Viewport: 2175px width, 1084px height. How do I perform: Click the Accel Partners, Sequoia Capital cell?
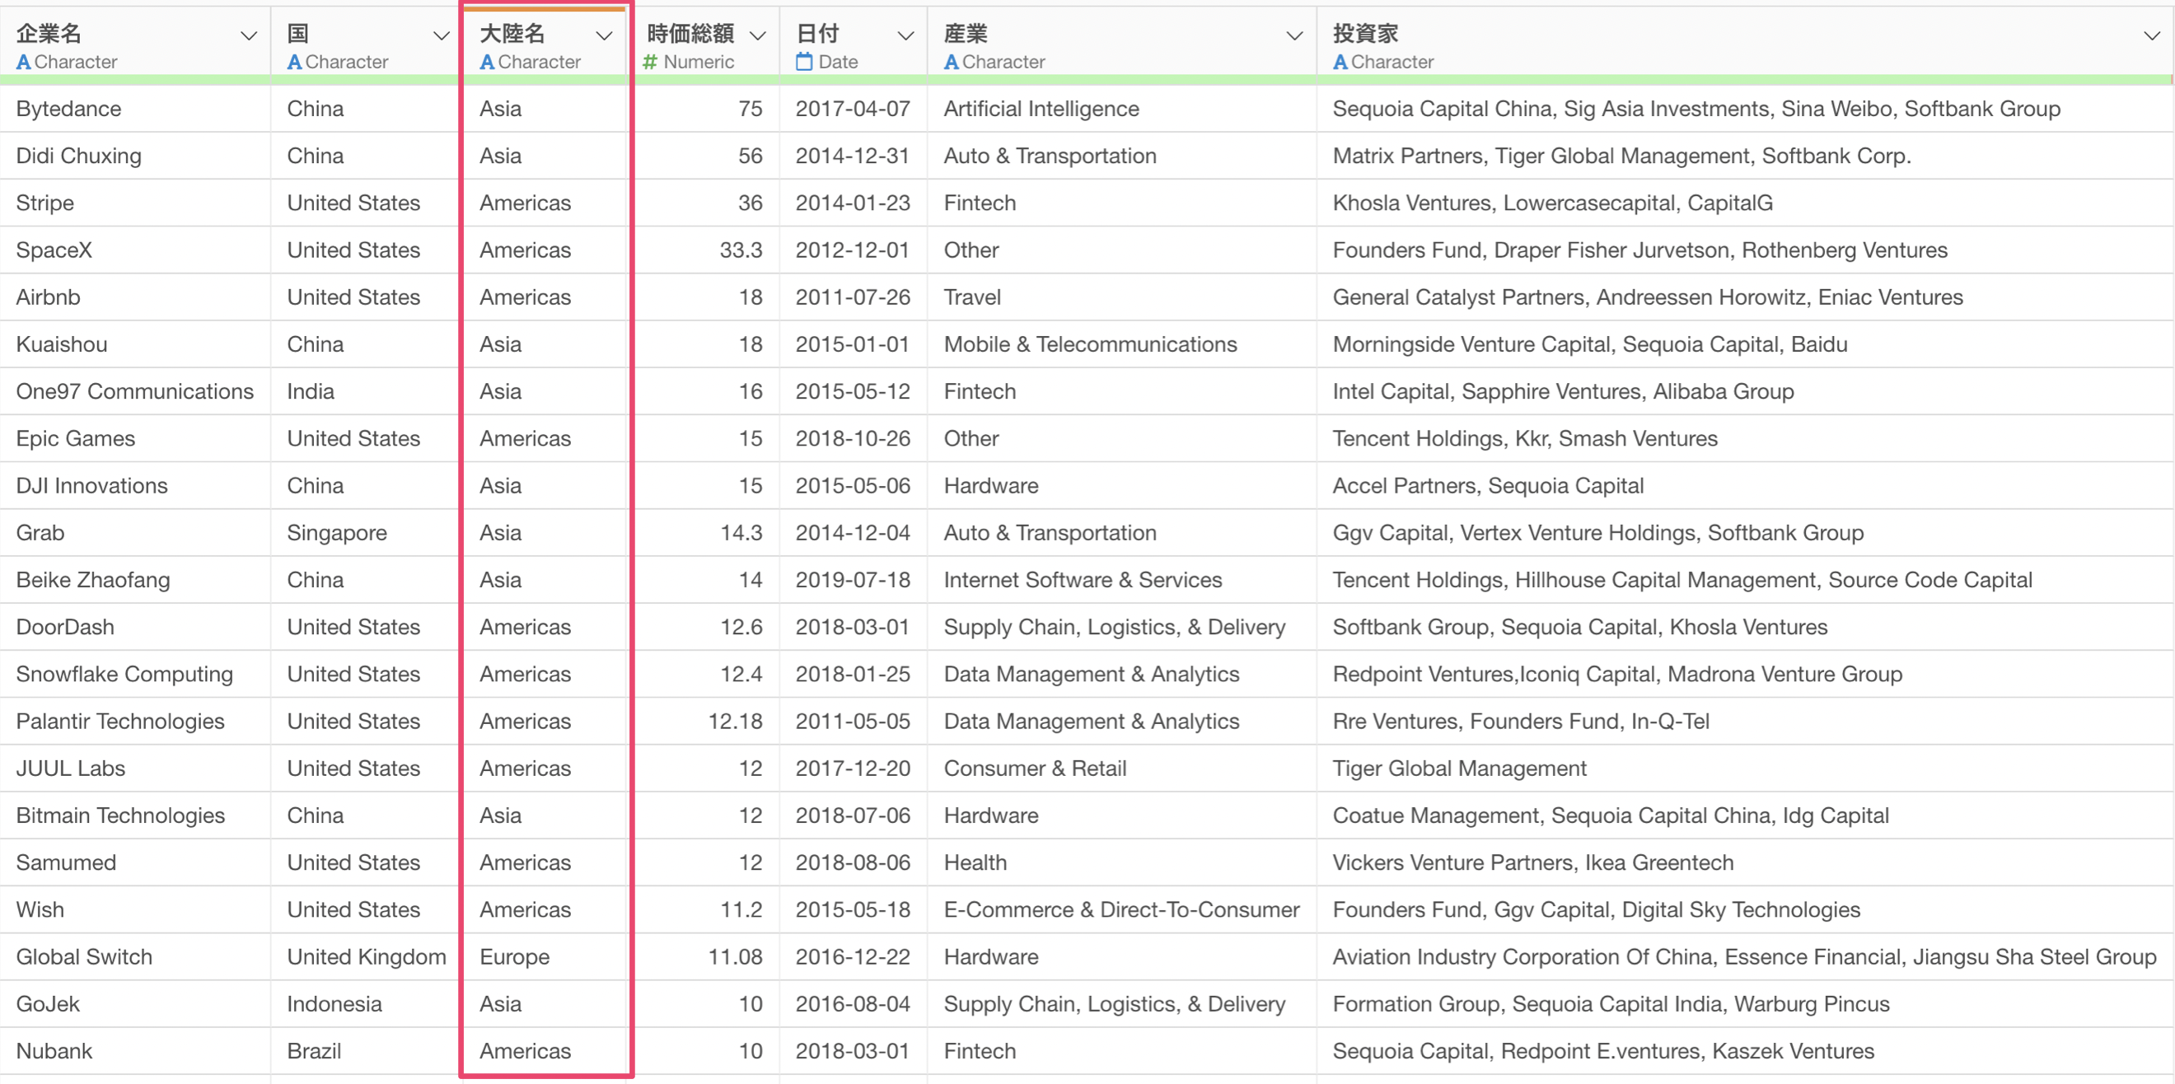(x=1745, y=486)
